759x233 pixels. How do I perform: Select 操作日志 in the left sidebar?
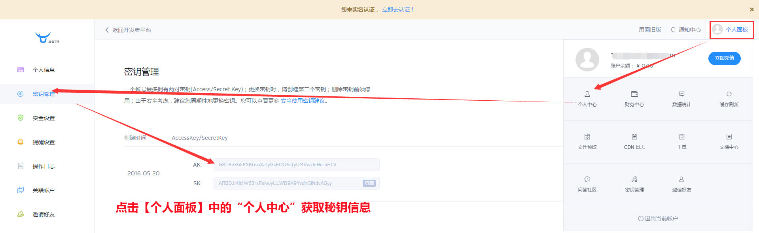[44, 166]
